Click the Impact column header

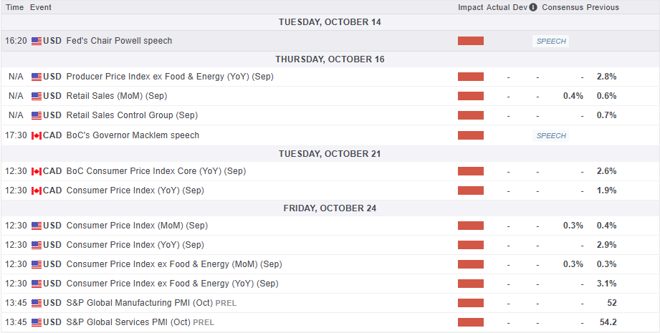tap(471, 7)
